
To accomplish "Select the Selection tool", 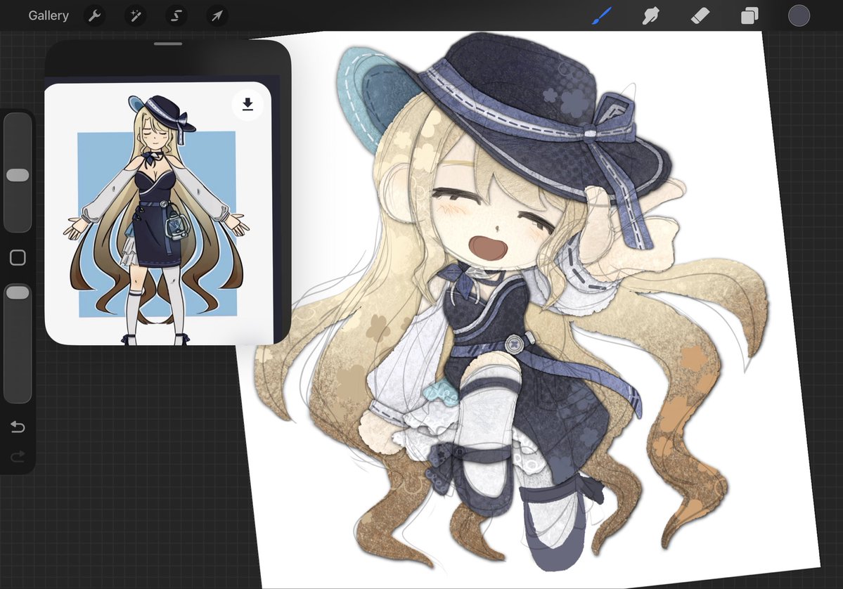I will [x=176, y=15].
